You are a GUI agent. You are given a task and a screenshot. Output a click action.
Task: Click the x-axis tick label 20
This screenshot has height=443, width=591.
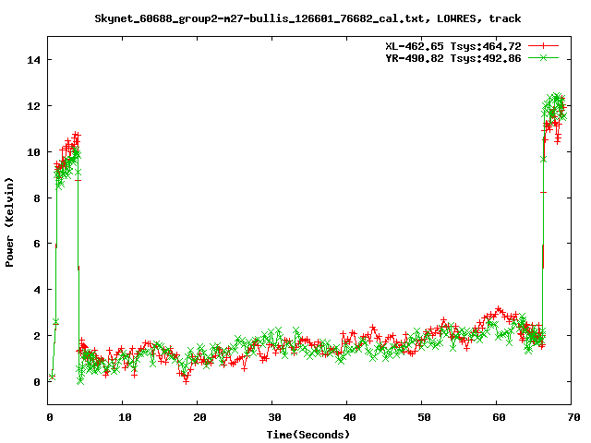tap(199, 417)
